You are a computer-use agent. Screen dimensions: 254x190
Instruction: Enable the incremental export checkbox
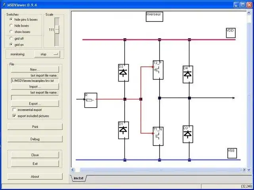pos(14,110)
